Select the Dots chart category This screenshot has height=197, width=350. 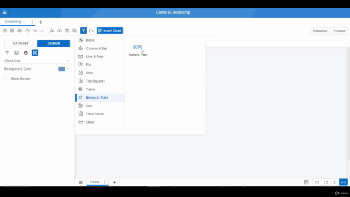[100, 73]
